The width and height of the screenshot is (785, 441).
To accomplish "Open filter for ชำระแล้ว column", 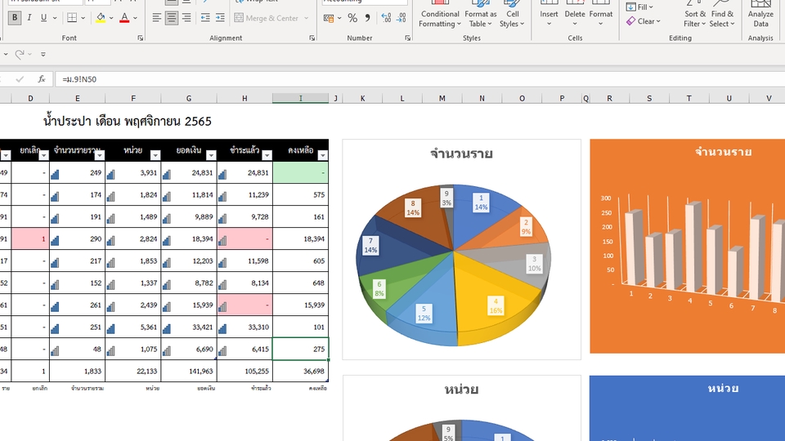I will [x=267, y=155].
